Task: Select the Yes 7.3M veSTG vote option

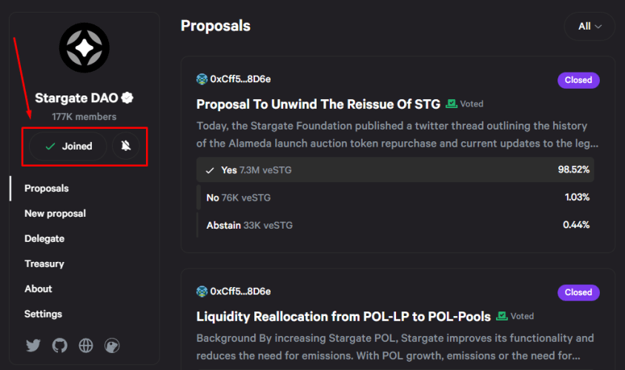Action: click(395, 170)
